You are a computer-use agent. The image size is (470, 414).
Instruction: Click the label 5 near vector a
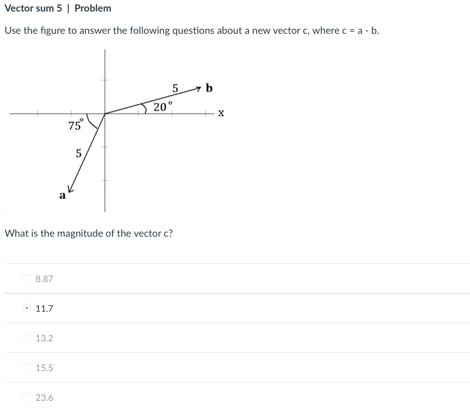pyautogui.click(x=78, y=153)
